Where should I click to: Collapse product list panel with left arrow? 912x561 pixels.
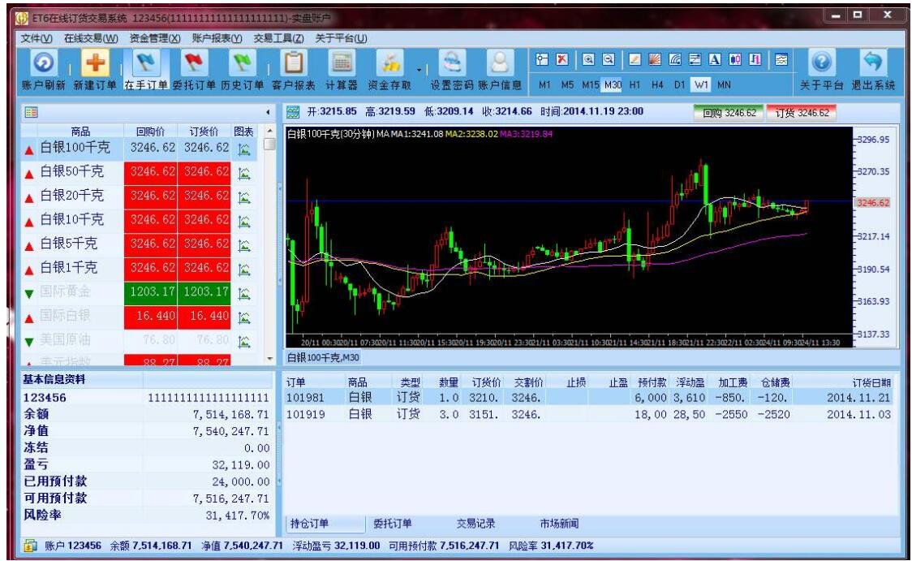pos(268,112)
